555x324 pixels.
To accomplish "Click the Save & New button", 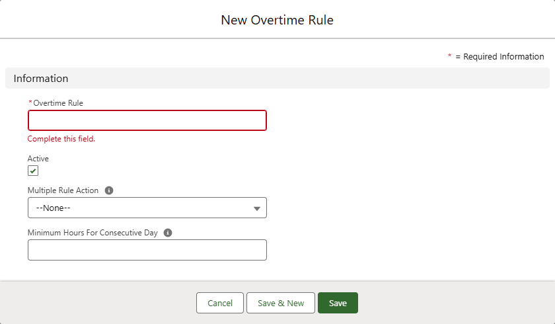I will pos(281,303).
